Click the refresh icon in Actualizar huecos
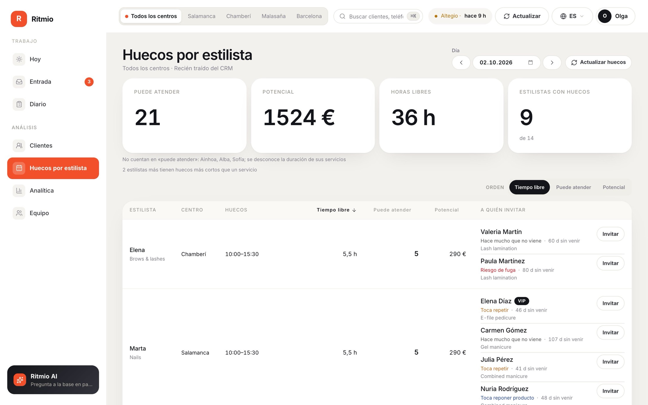648x405 pixels. [574, 62]
